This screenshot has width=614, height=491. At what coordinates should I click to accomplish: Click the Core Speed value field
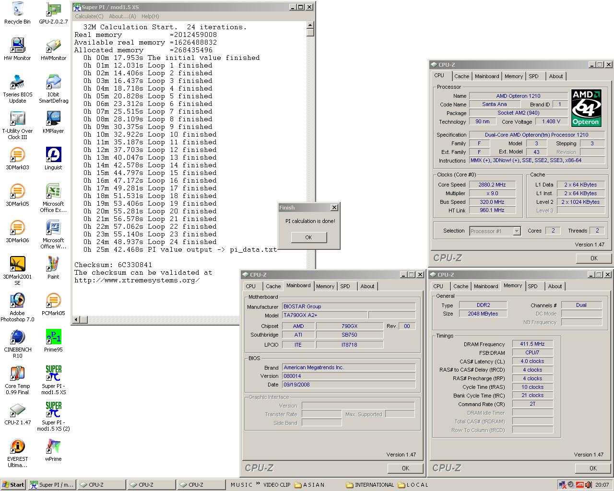pos(492,185)
